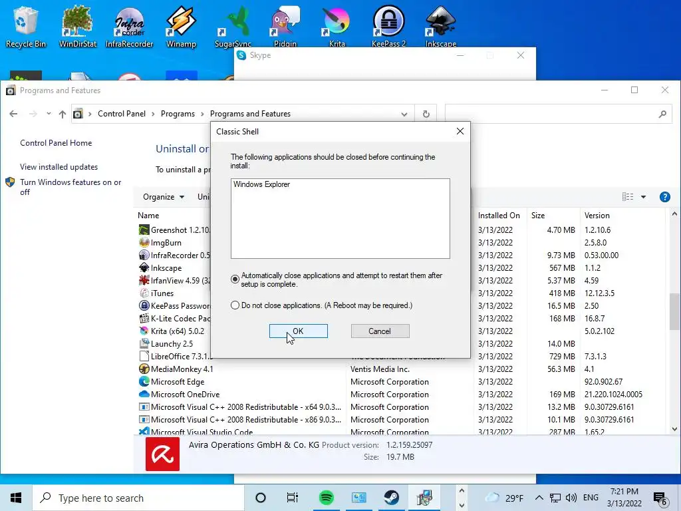
Task: Click the Greenshot icon in program list
Action: pos(144,230)
